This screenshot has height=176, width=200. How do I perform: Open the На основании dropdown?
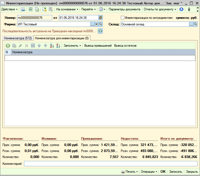click(x=67, y=9)
